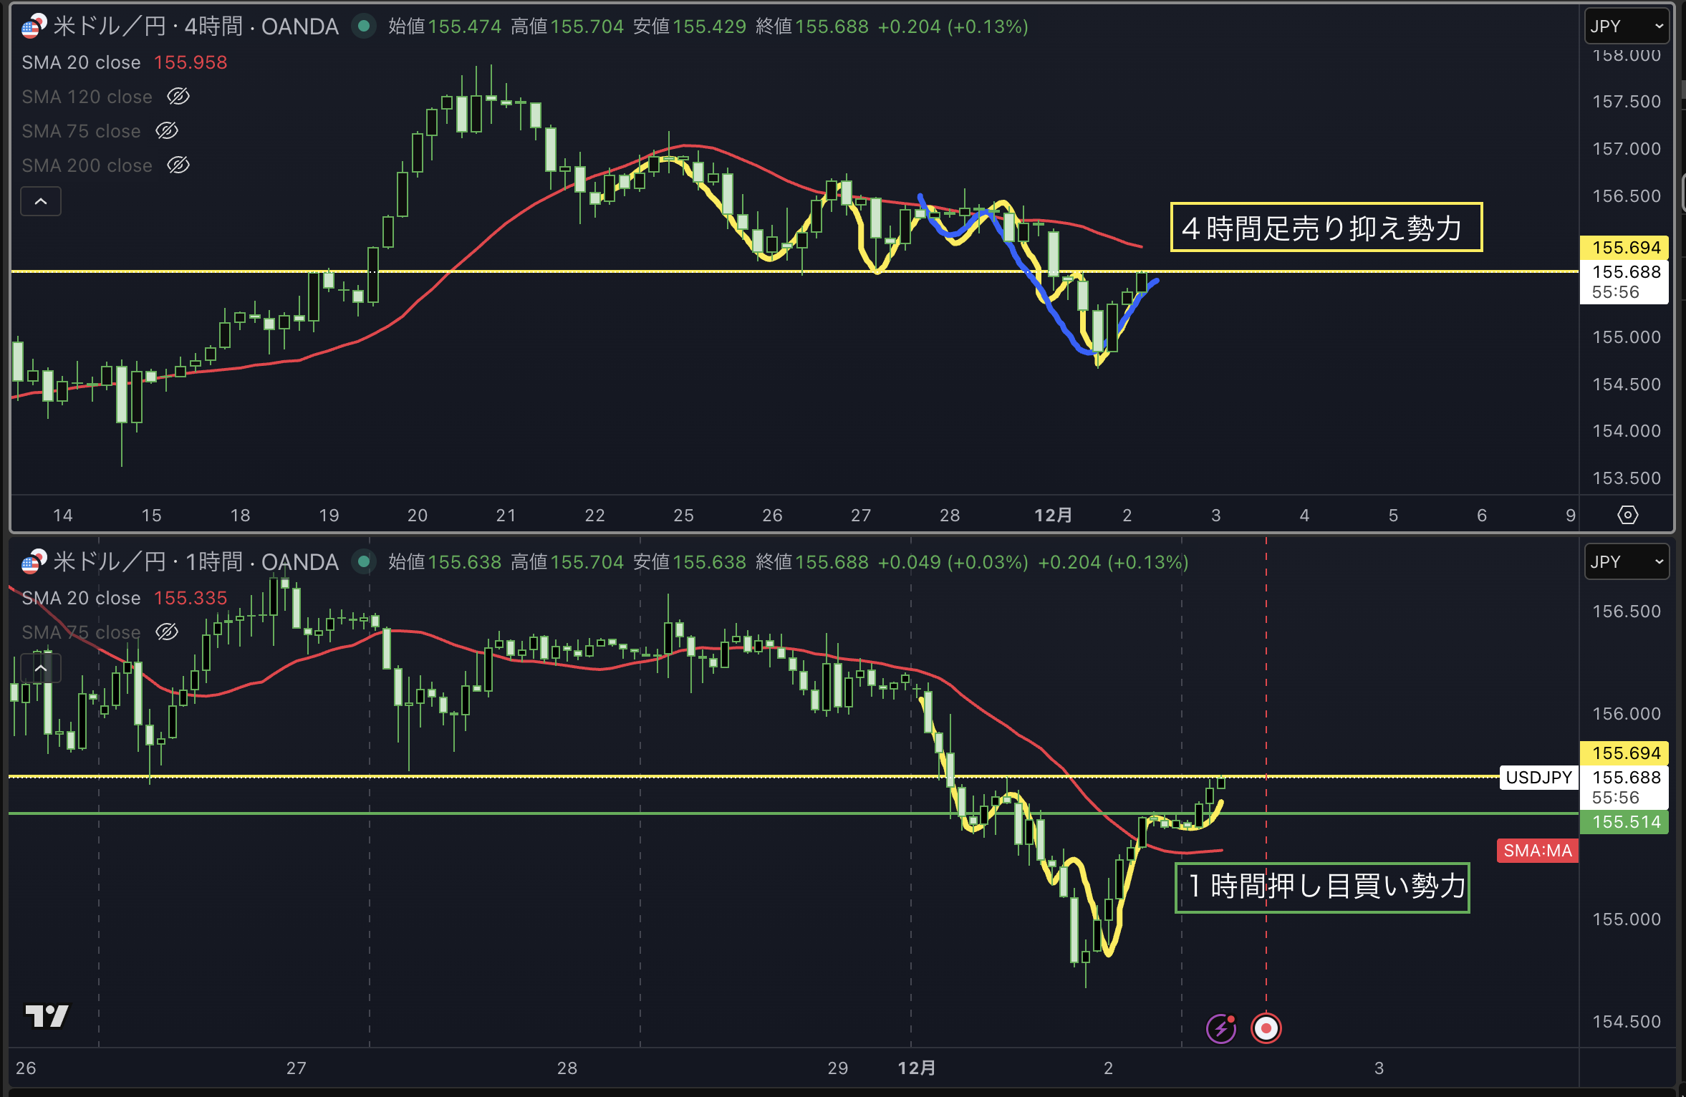Toggle visibility of SMA 120 close indicator
1686x1097 pixels.
click(178, 96)
